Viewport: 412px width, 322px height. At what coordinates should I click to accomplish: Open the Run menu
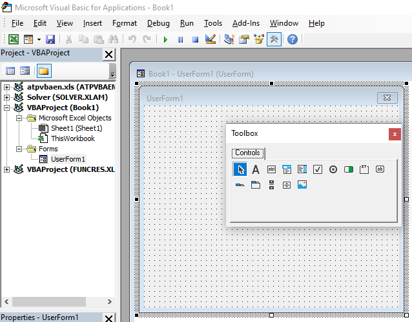[187, 23]
